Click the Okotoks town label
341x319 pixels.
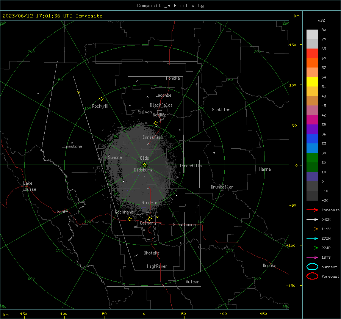tap(152, 253)
